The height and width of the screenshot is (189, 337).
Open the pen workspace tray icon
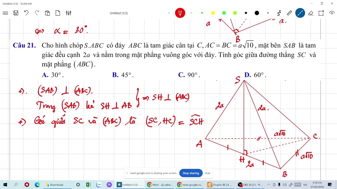(x=291, y=185)
